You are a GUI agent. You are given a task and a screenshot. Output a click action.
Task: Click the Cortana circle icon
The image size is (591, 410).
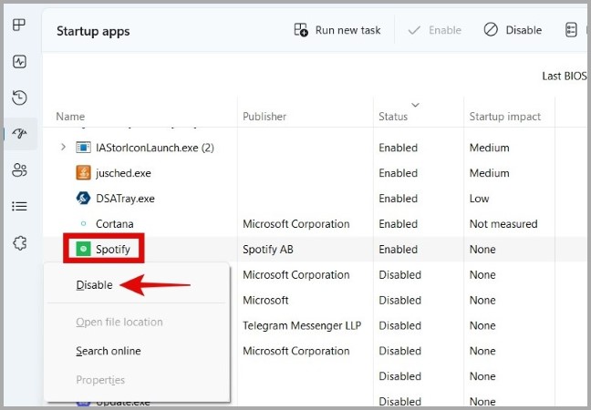83,223
